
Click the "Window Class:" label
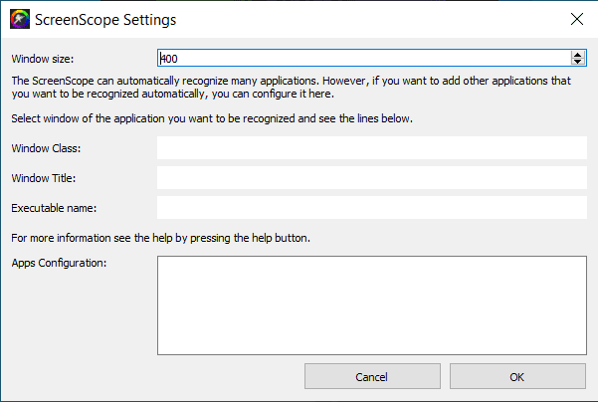(46, 148)
